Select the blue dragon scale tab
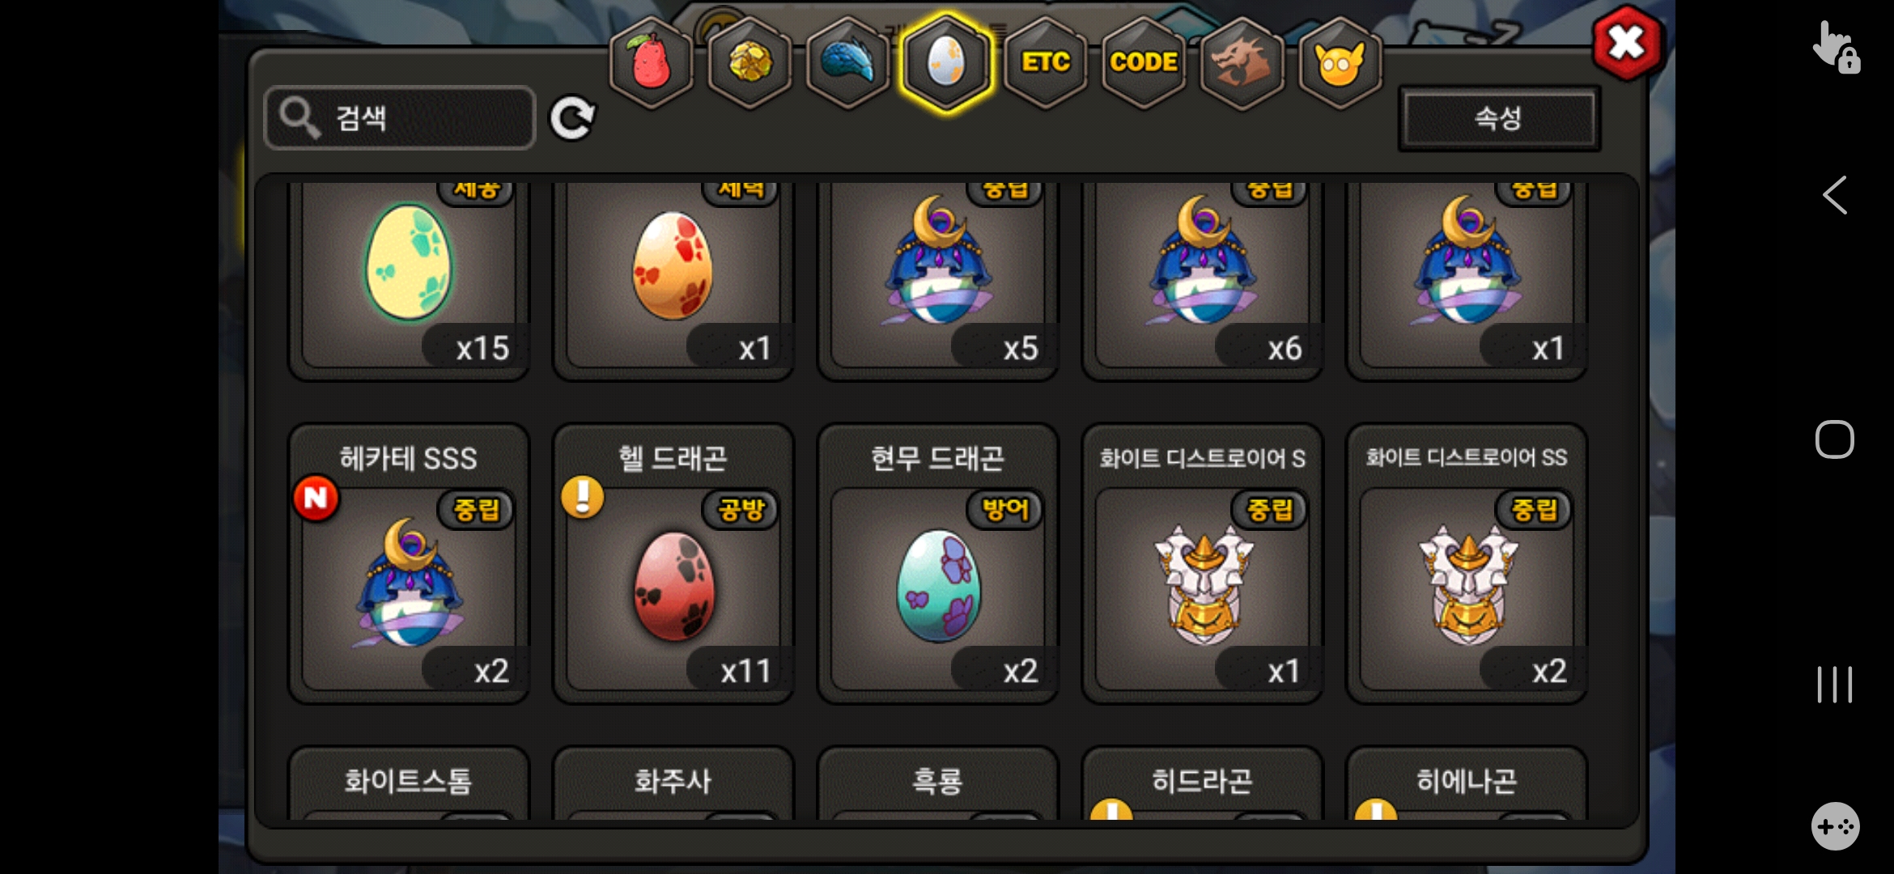 tap(847, 62)
